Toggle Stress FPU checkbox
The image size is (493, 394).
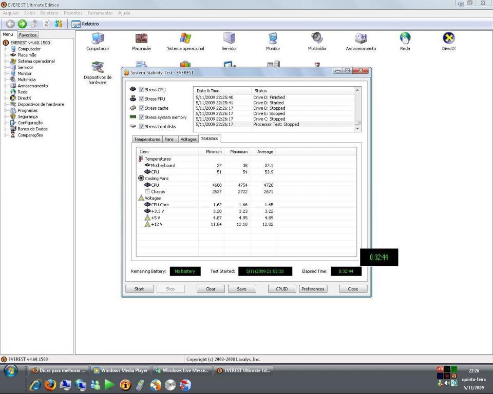[142, 98]
